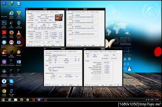Open the Video Converter desktop shortcut
This screenshot has width=162, height=107.
pyautogui.click(x=19, y=15)
